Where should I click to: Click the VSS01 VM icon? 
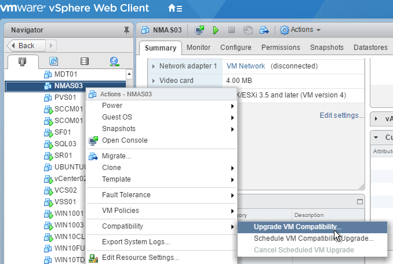[48, 202]
